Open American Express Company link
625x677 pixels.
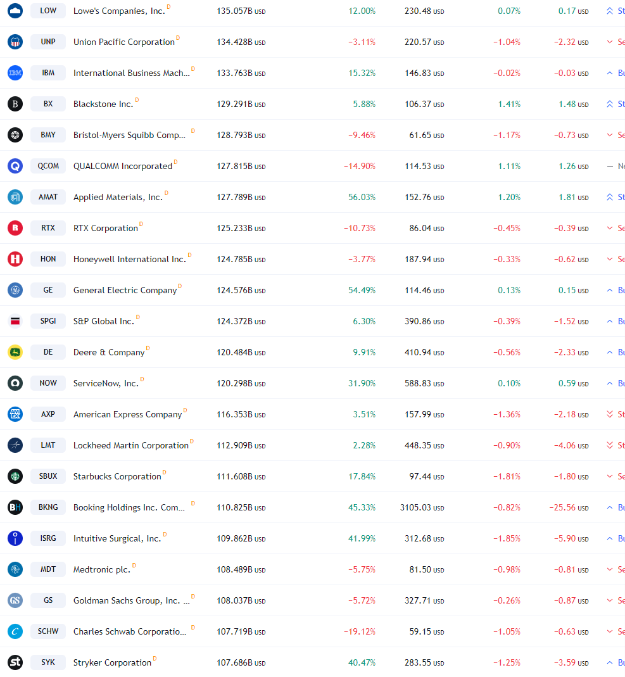click(128, 414)
